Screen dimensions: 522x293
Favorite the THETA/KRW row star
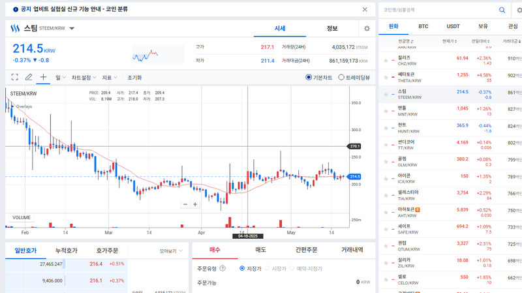coord(386,77)
